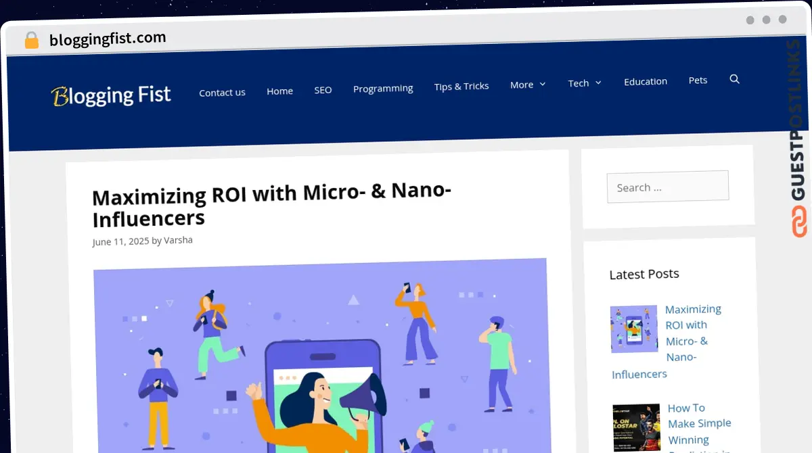The image size is (812, 453).
Task: Go to the Home menu item
Action: (x=279, y=91)
